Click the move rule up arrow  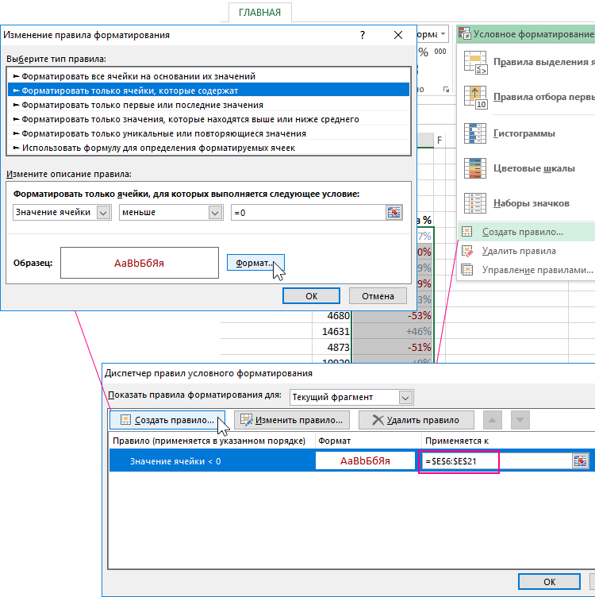(493, 420)
